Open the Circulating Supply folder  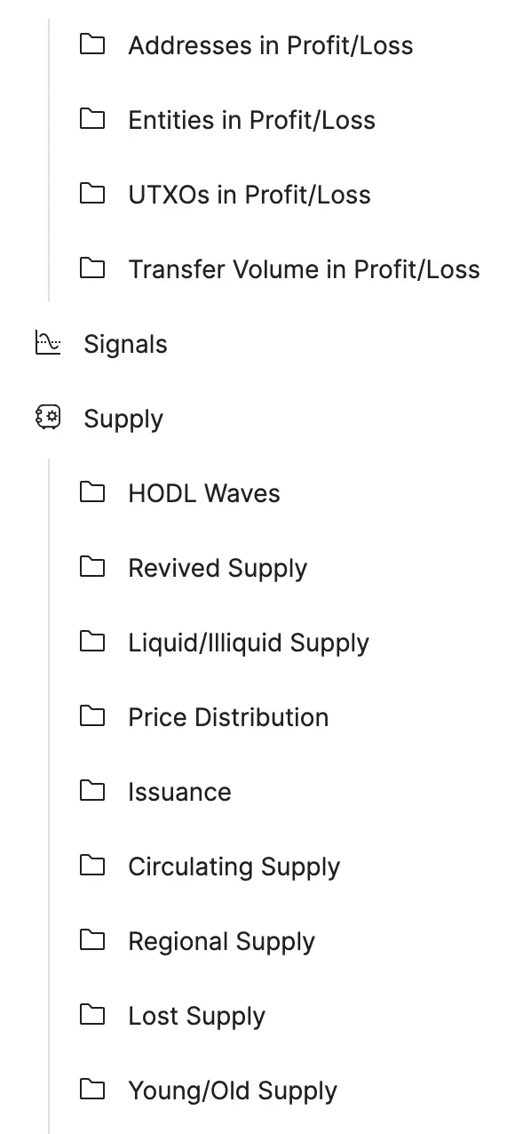(234, 866)
